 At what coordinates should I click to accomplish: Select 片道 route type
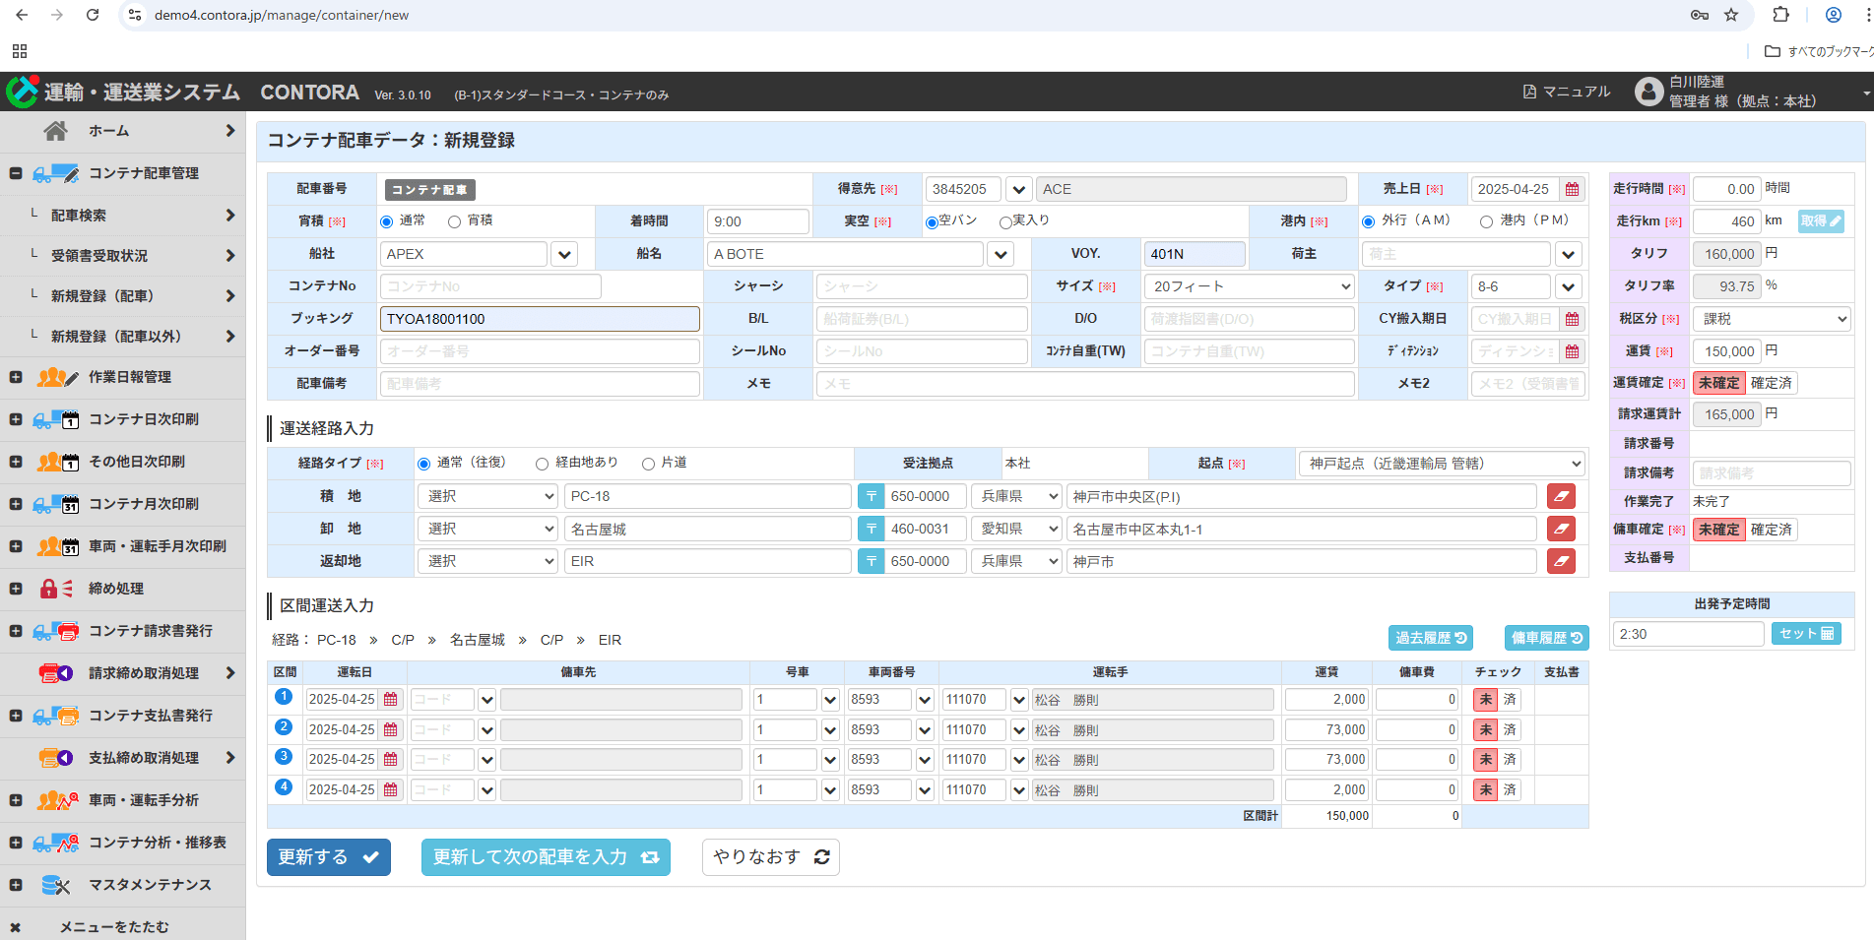click(648, 464)
